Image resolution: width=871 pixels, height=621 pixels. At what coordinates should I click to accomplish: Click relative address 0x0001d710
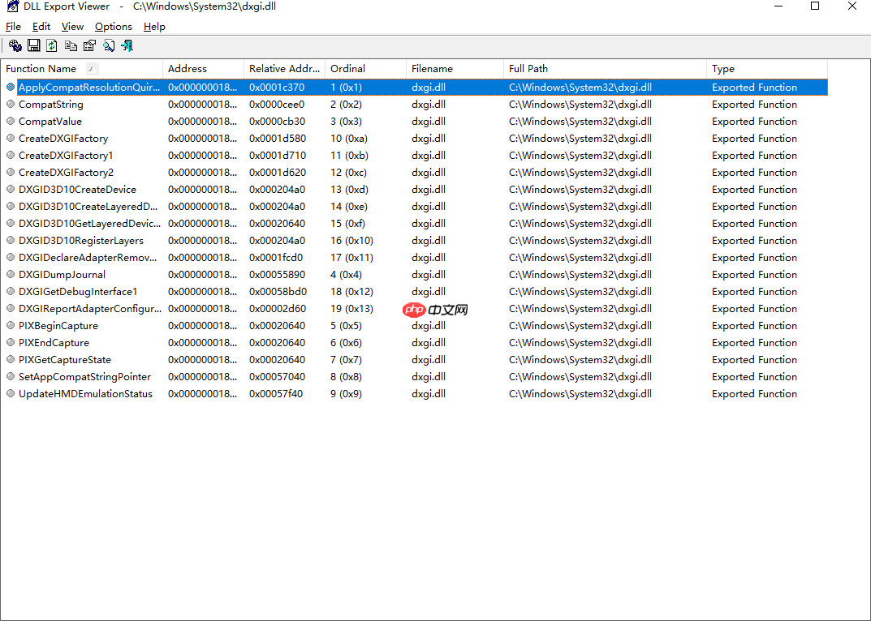[x=277, y=156]
